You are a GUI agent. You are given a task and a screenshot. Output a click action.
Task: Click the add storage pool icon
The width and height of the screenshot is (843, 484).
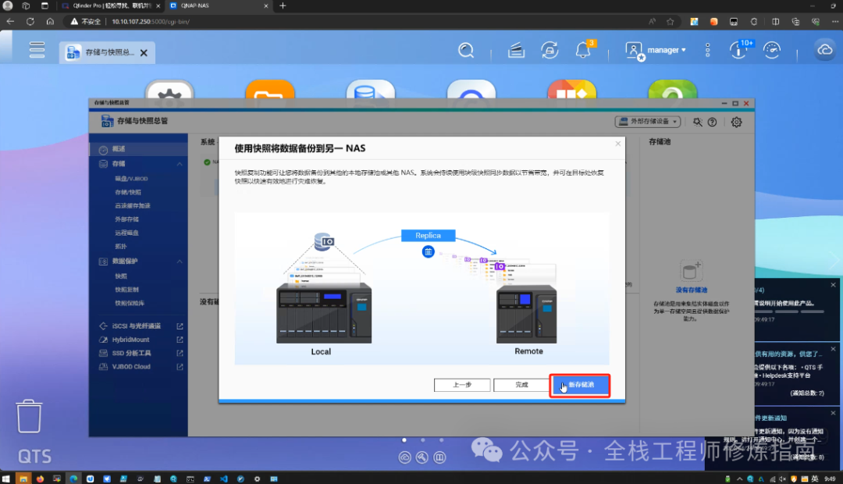pos(691,271)
